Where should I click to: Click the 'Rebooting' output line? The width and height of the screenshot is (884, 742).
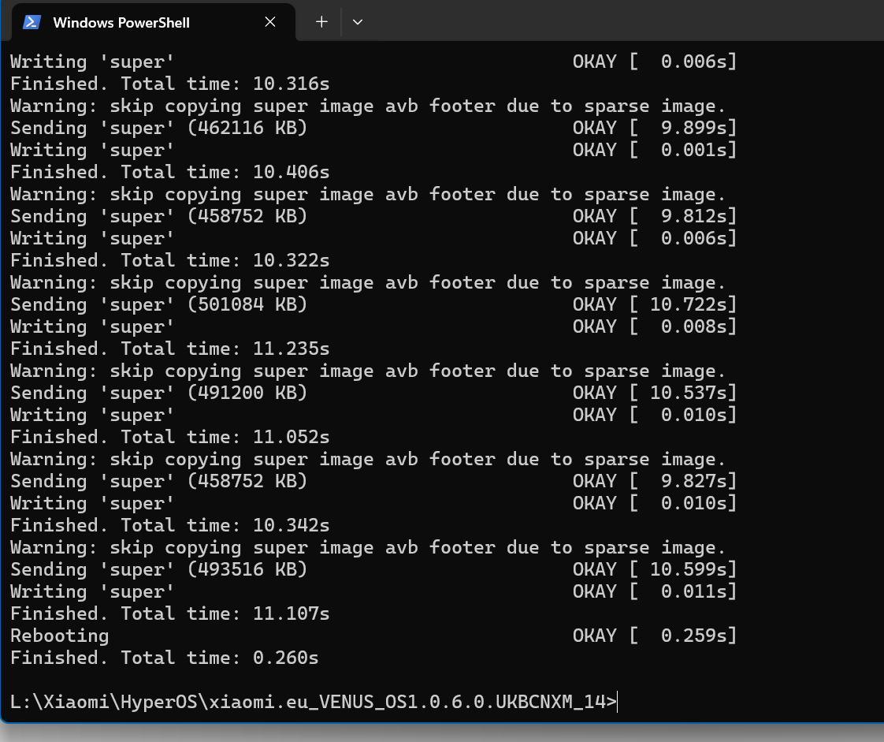[x=59, y=636]
